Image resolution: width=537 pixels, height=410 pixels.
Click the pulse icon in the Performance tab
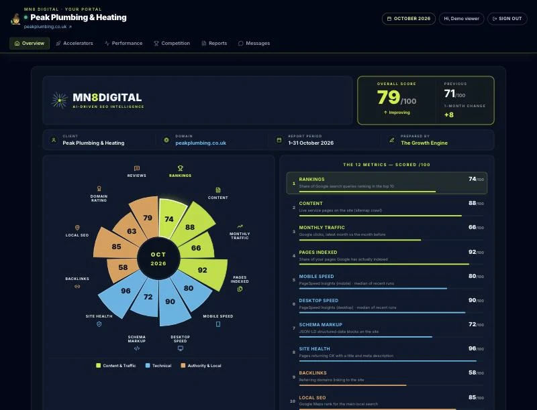tap(107, 44)
